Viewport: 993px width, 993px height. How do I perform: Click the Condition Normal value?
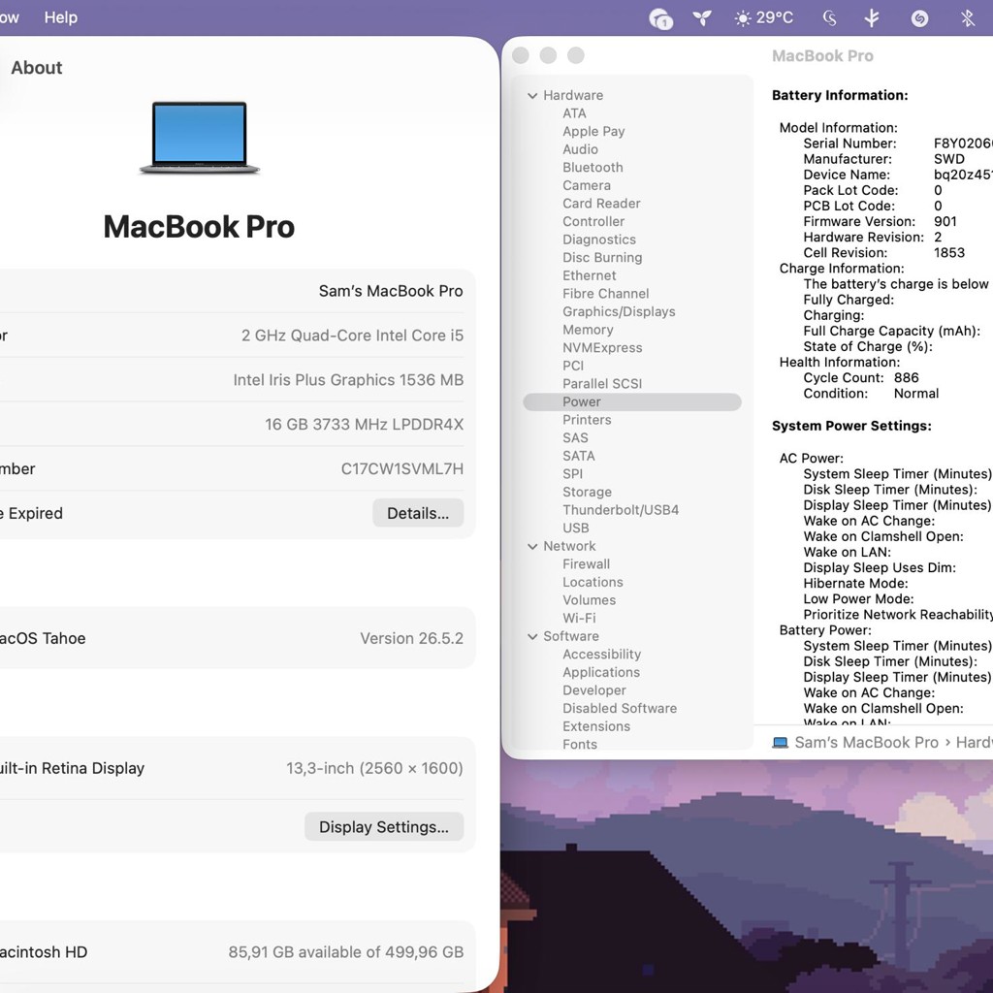pyautogui.click(x=915, y=394)
